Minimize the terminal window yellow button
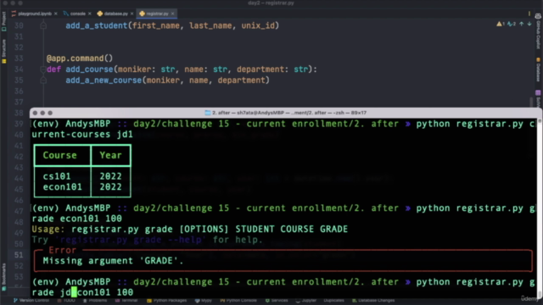The width and height of the screenshot is (543, 305). pyautogui.click(x=42, y=113)
